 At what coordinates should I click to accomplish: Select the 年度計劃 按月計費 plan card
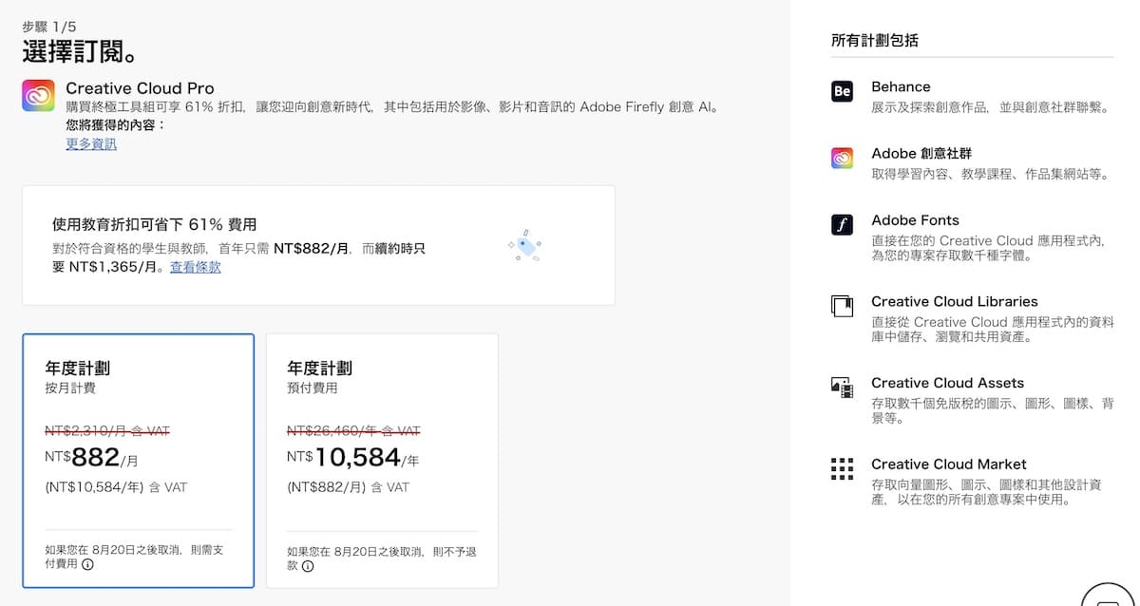click(x=139, y=461)
